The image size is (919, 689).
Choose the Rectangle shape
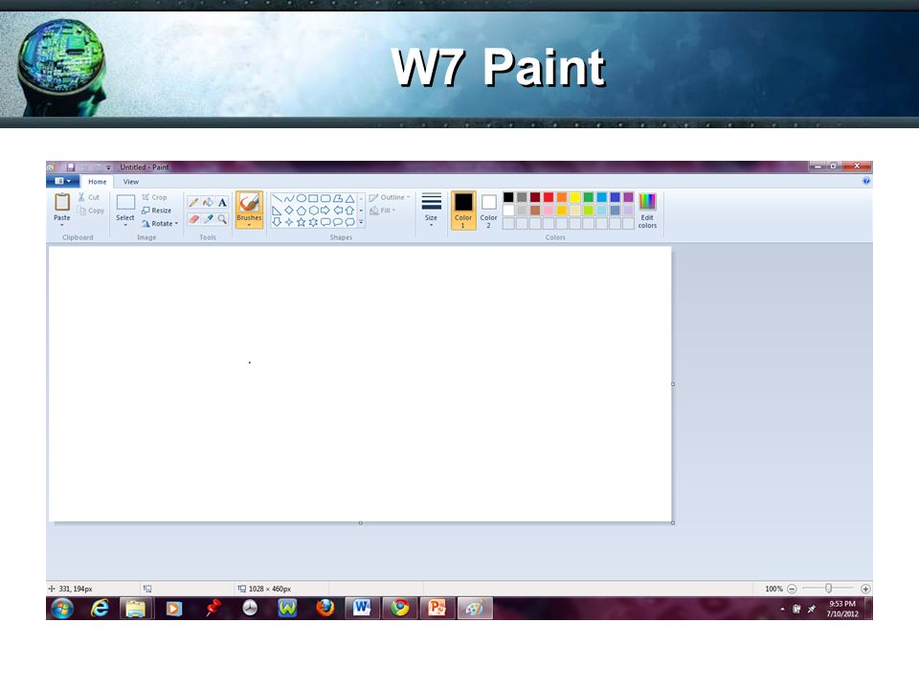coord(314,199)
